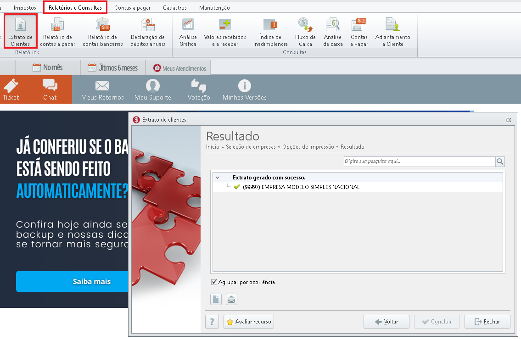The height and width of the screenshot is (340, 521).
Task: Open Manutenção menu tab
Action: click(x=214, y=8)
